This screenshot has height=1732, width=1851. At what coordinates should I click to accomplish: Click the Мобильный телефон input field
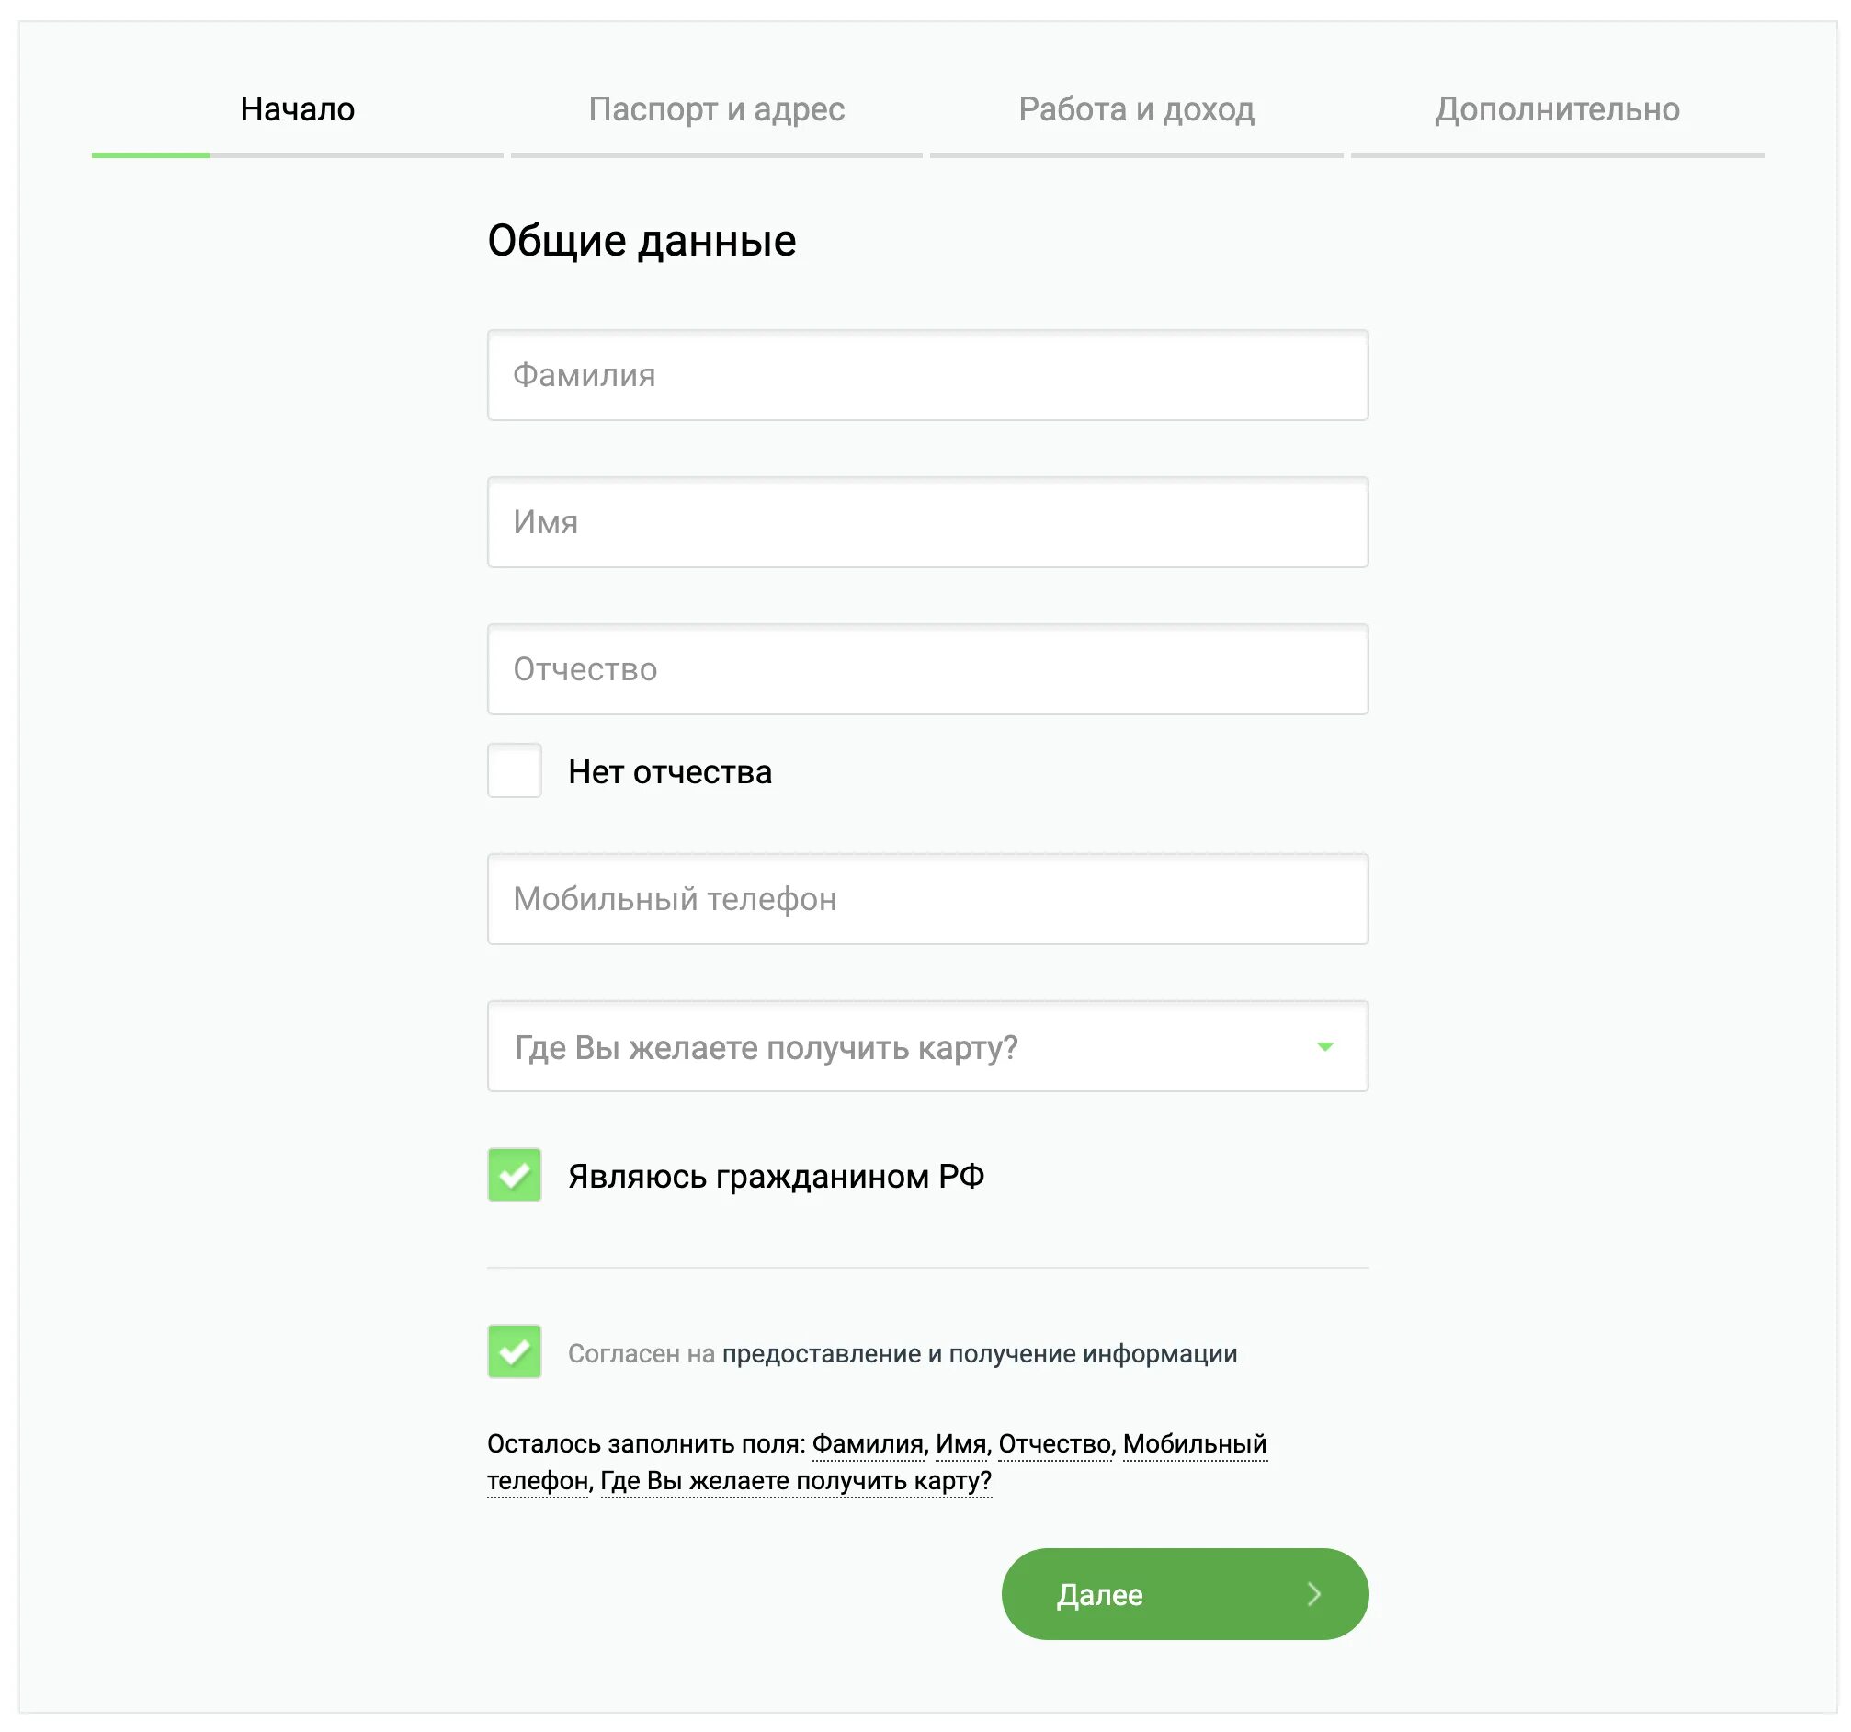point(926,899)
